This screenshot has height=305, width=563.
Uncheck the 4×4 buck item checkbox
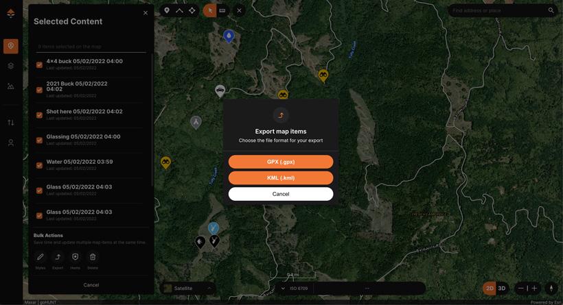click(40, 65)
